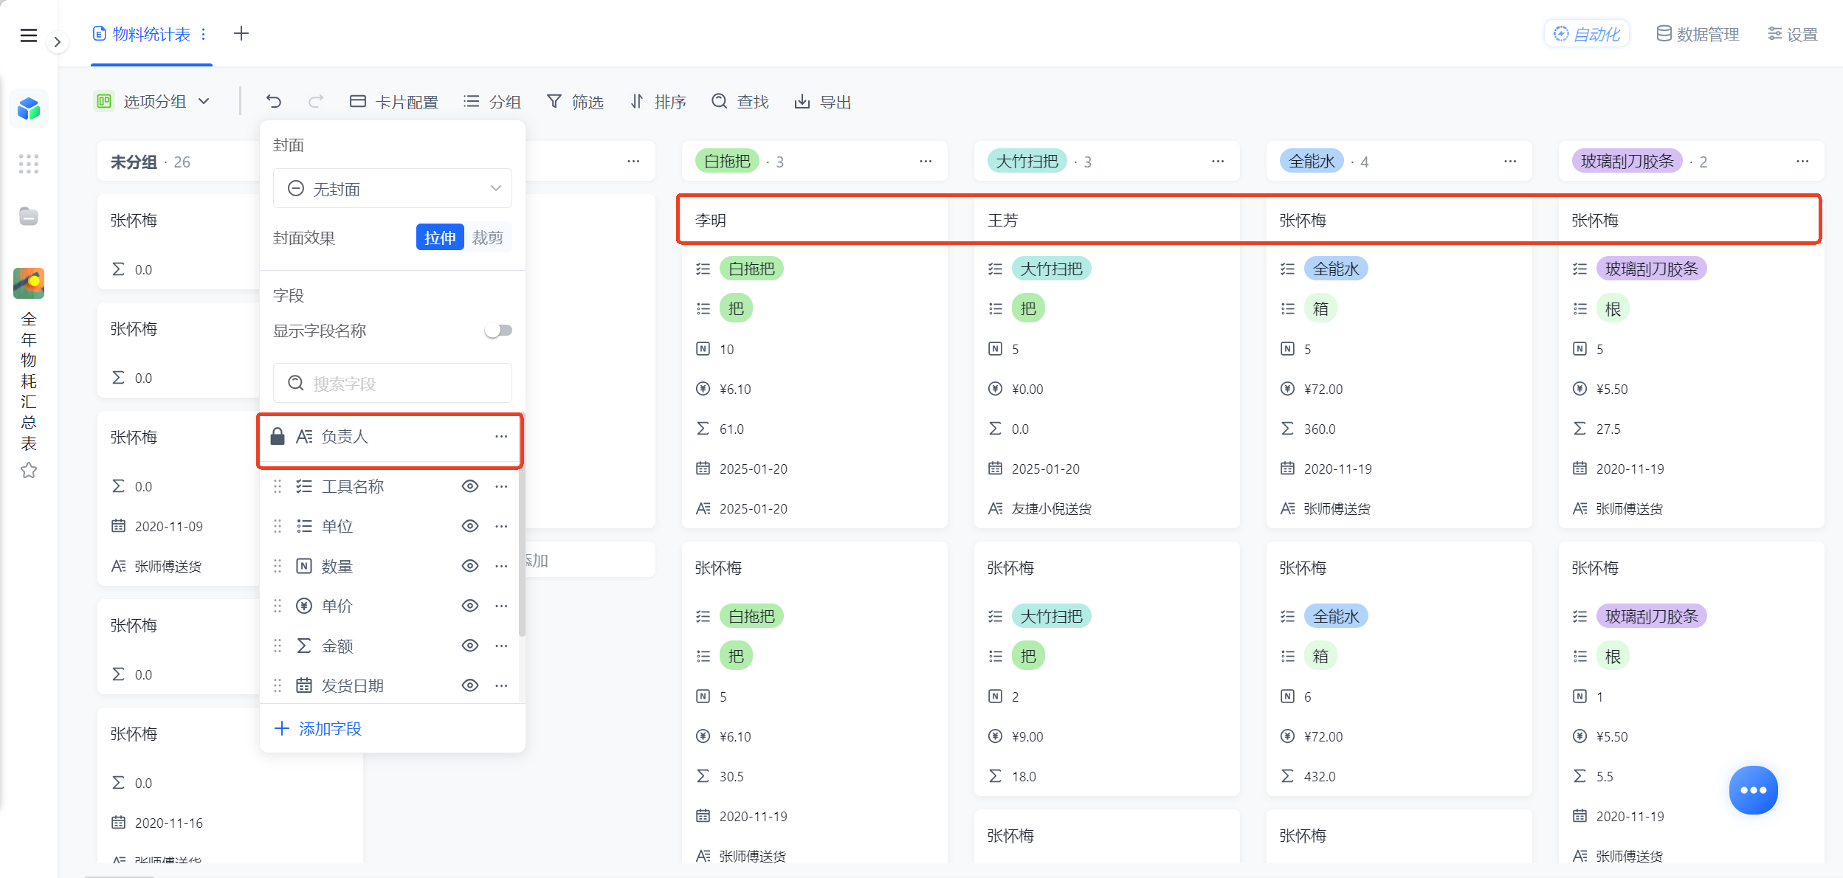Open options dots for 单价 field
The image size is (1843, 878).
(x=501, y=606)
